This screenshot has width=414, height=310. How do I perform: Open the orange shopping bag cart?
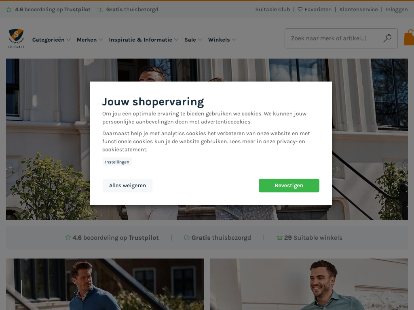click(409, 38)
